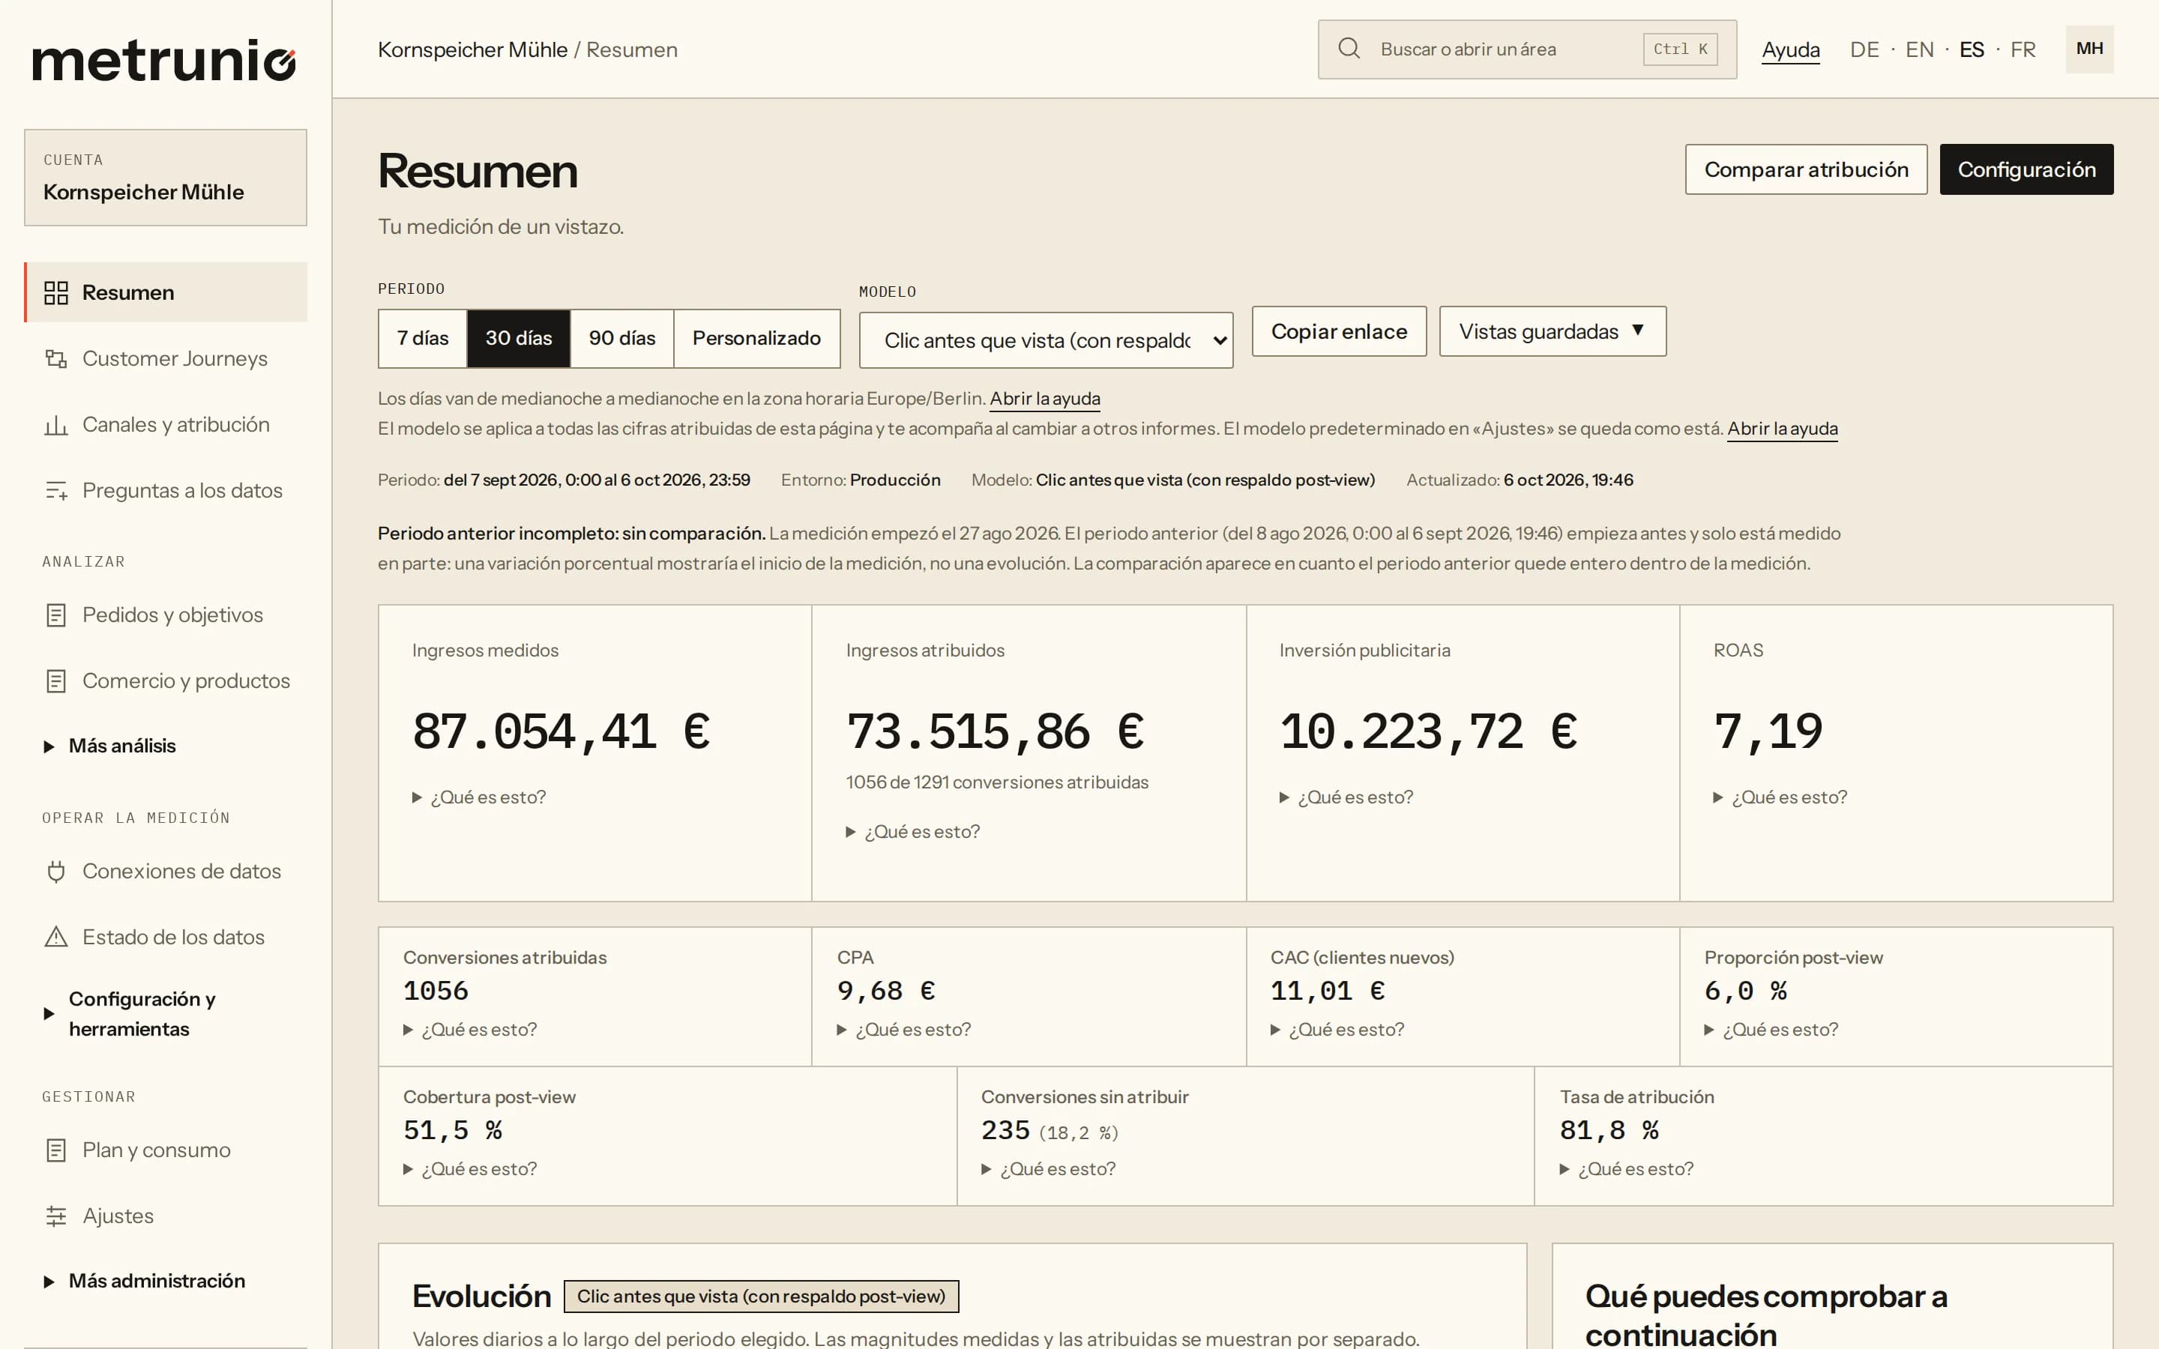Viewport: 2159px width, 1349px height.
Task: Go to Customer Journeys page
Action: tap(166, 359)
